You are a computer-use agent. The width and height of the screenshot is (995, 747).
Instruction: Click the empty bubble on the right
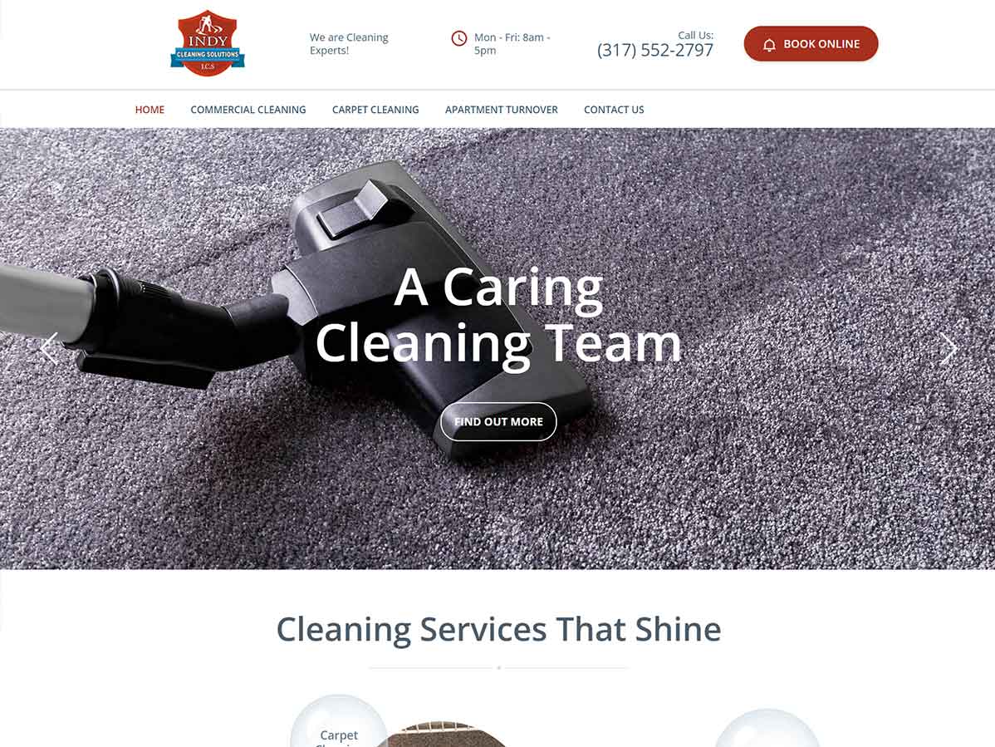767,729
